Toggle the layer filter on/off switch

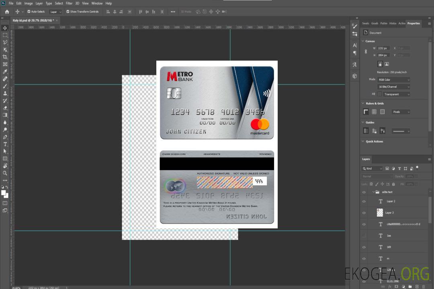coord(417,168)
